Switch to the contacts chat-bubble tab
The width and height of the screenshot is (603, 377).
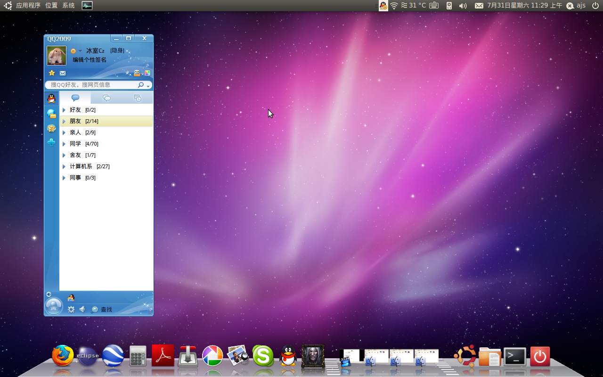(x=75, y=98)
